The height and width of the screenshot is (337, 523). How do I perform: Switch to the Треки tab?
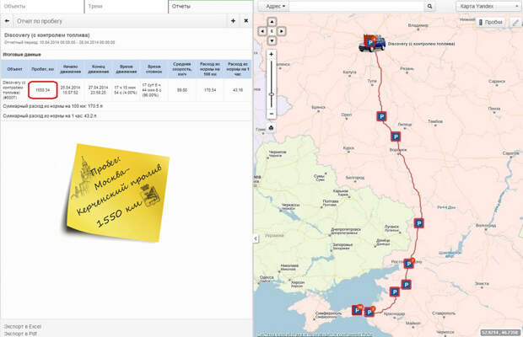click(126, 7)
